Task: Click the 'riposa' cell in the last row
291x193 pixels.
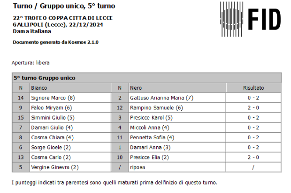Action: click(137, 167)
